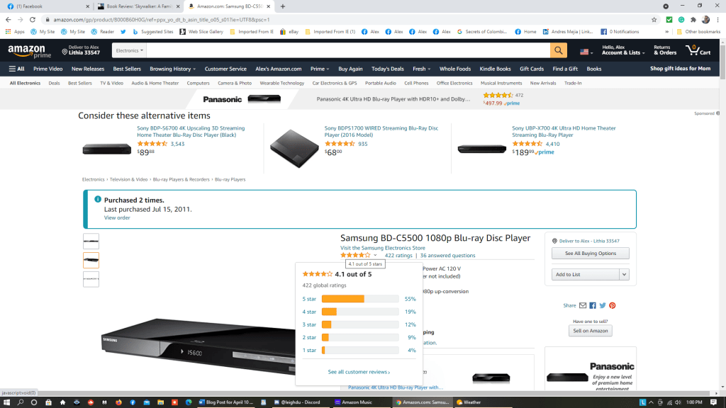Bookmark page with the star icon
Viewport: 726px width, 408px height.
[654, 20]
